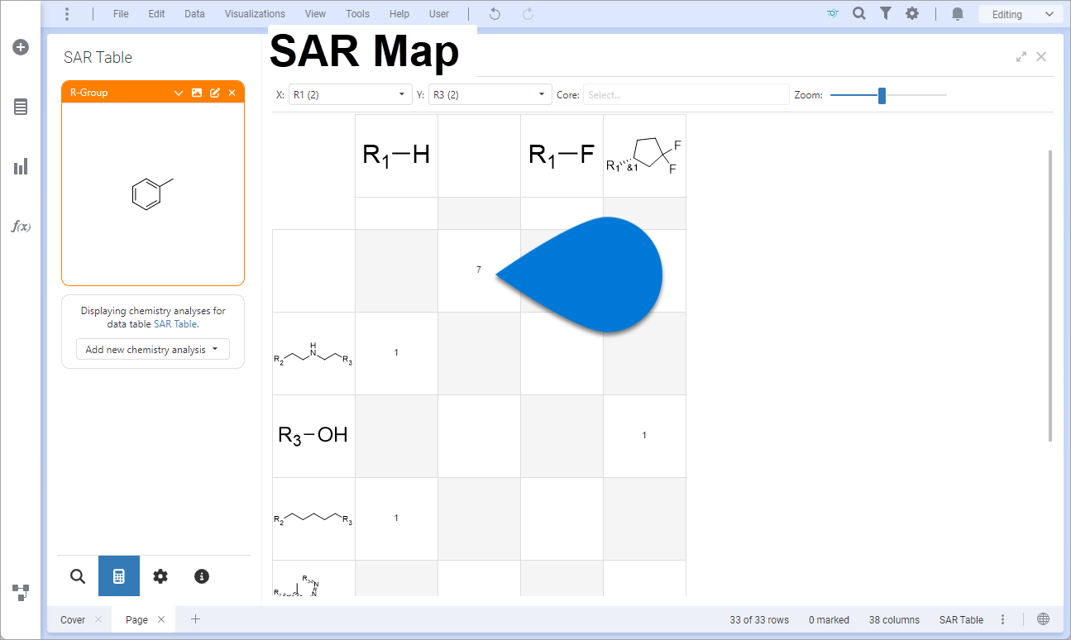Open the Visualizations menu
The width and height of the screenshot is (1071, 640).
click(255, 13)
